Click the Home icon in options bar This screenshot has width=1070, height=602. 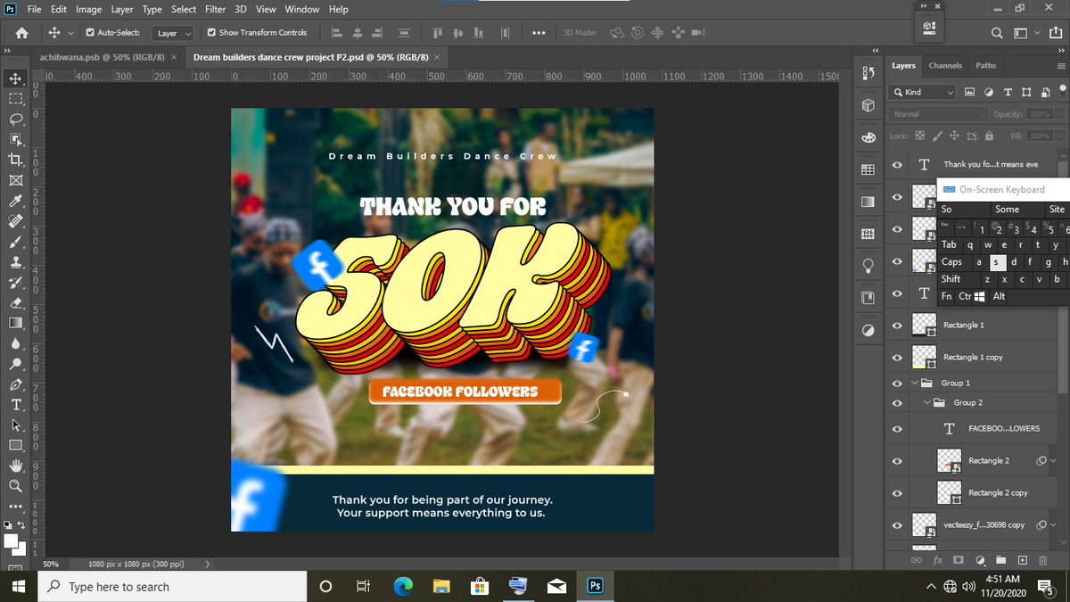(x=22, y=33)
